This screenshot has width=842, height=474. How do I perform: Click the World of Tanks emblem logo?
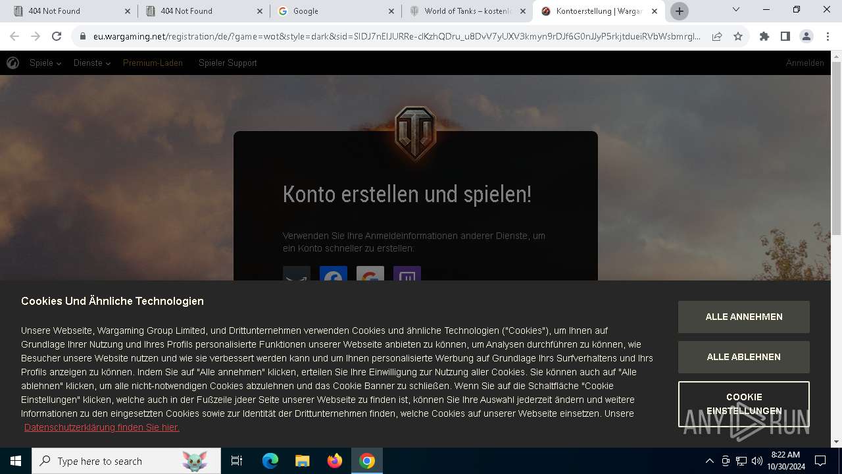(415, 133)
